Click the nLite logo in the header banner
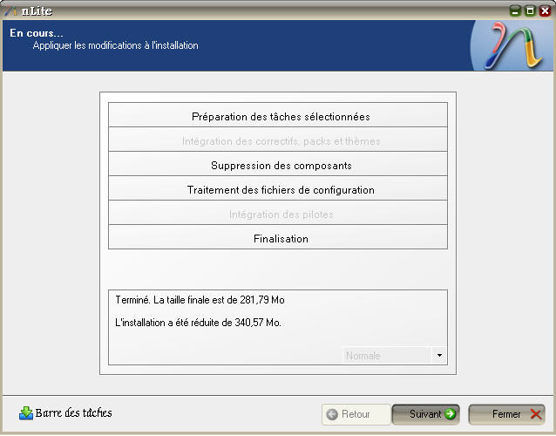This screenshot has width=556, height=436. coord(513,45)
